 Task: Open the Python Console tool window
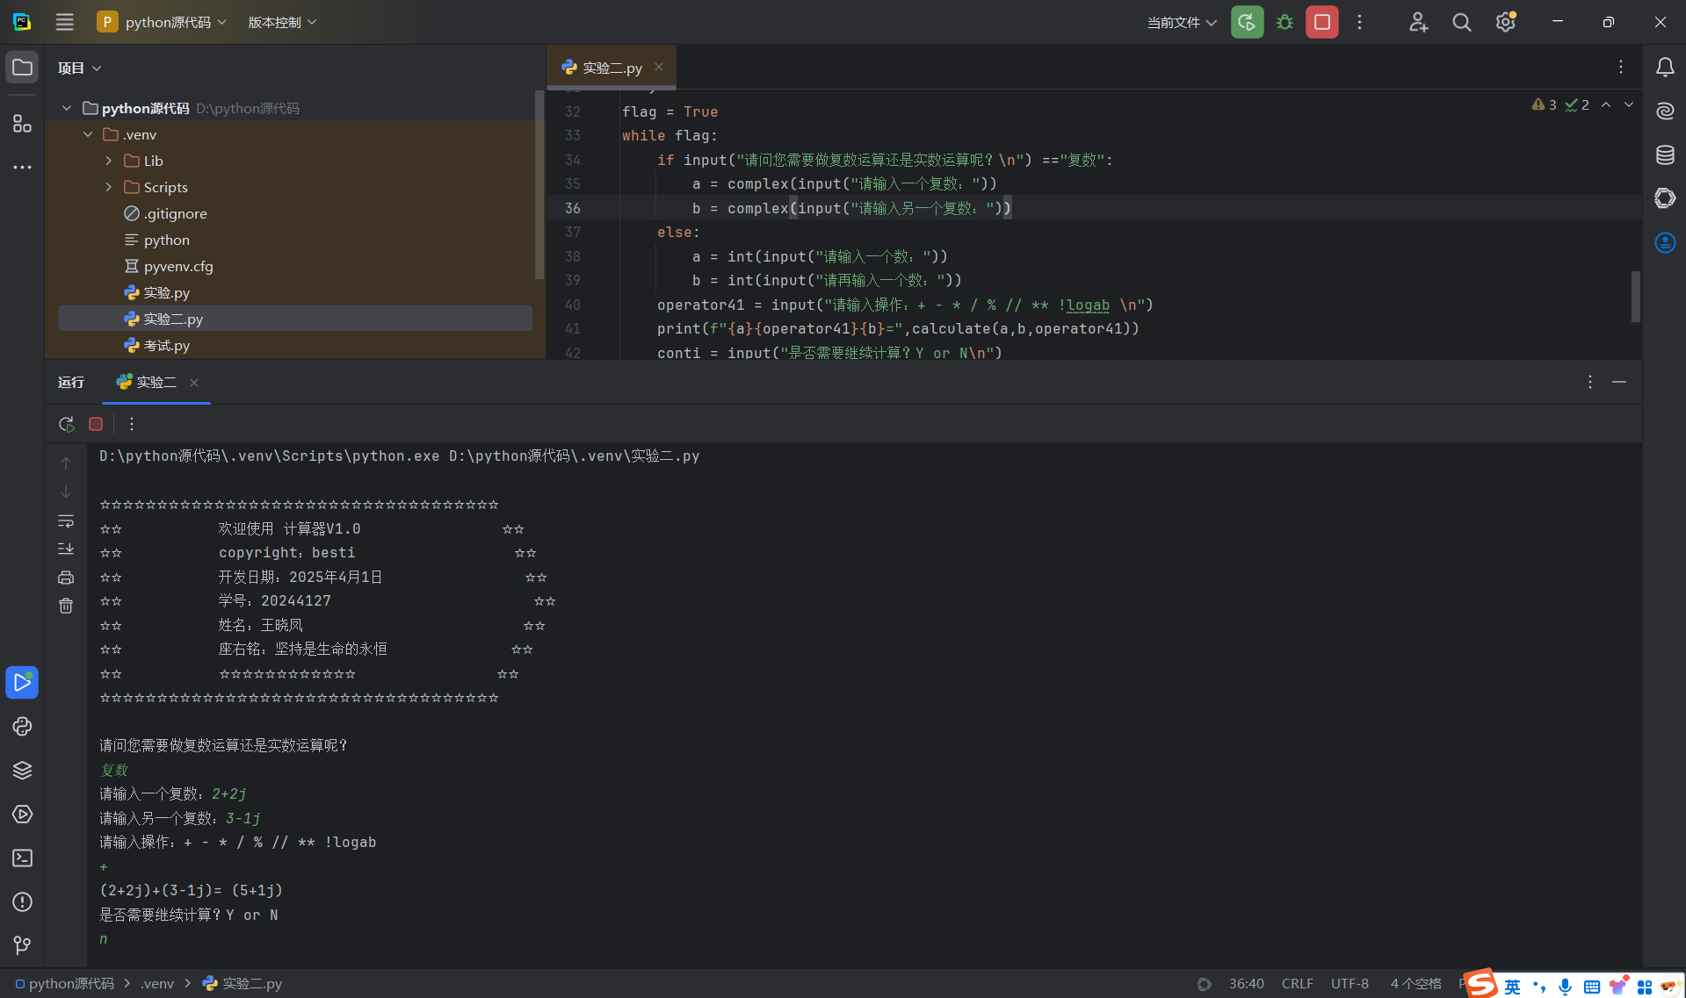(x=22, y=727)
